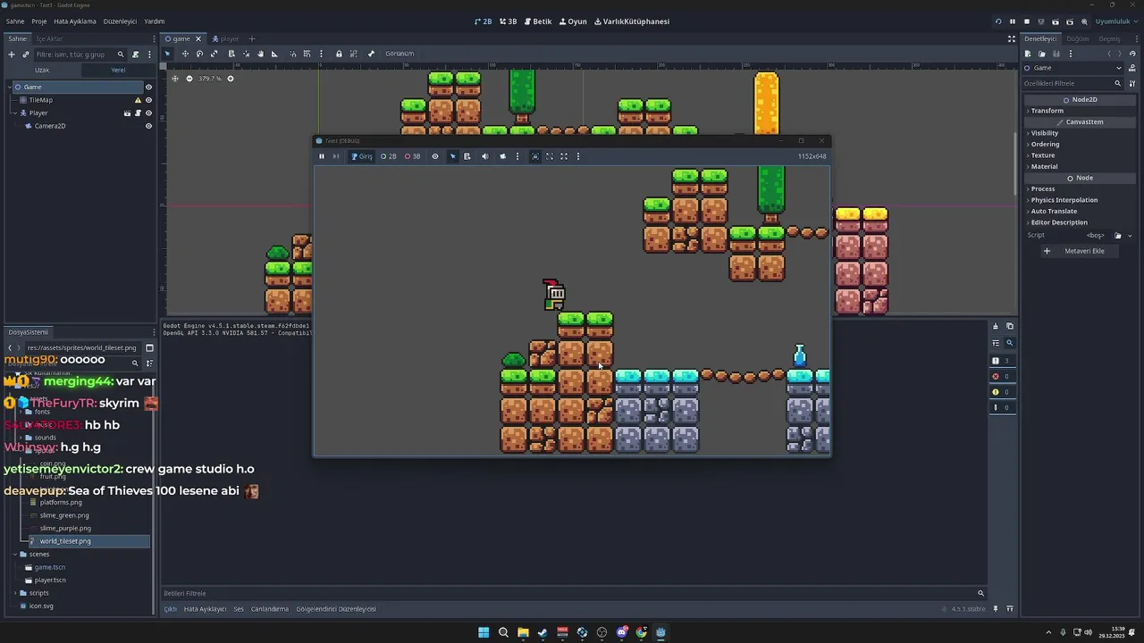Toggle visibility of the Game node
The width and height of the screenshot is (1144, 643).
148,87
